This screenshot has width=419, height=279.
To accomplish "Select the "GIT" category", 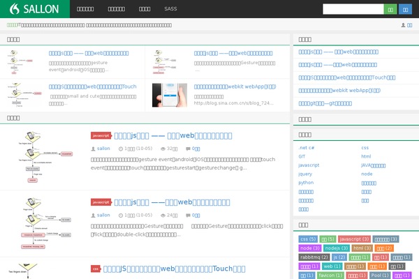I will pos(302,156).
